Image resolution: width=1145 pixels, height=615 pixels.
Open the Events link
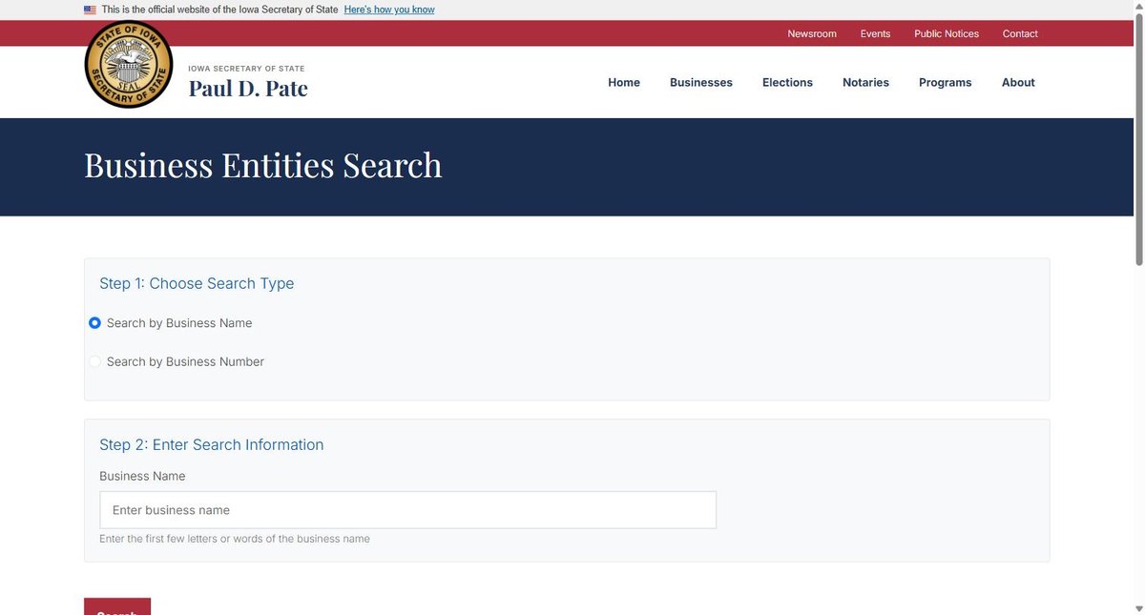[x=875, y=33]
